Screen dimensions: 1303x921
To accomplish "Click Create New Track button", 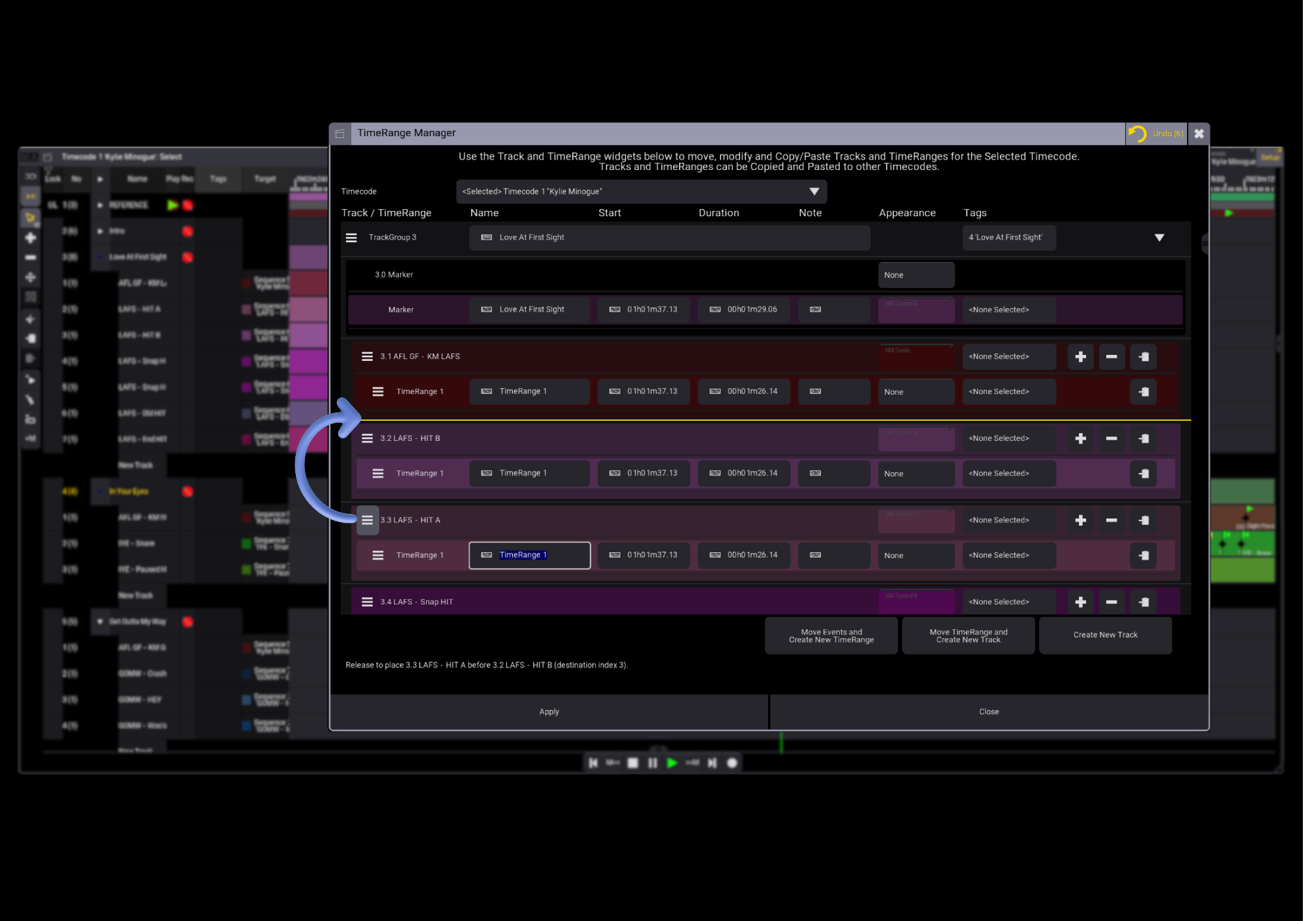I will point(1105,635).
